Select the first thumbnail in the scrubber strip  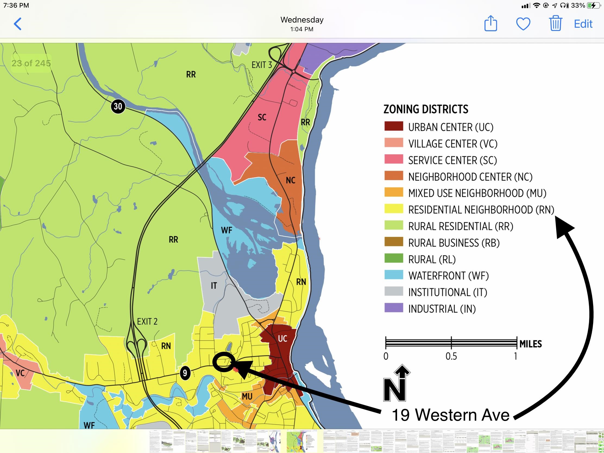pyautogui.click(x=155, y=442)
